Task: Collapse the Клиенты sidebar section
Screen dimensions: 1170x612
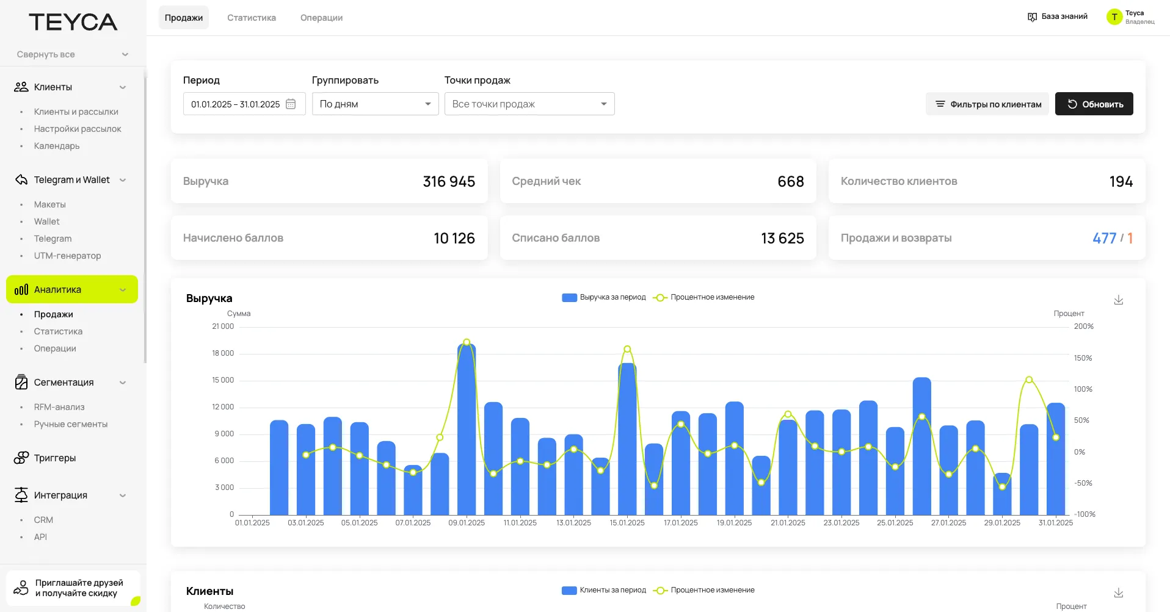Action: coord(123,87)
